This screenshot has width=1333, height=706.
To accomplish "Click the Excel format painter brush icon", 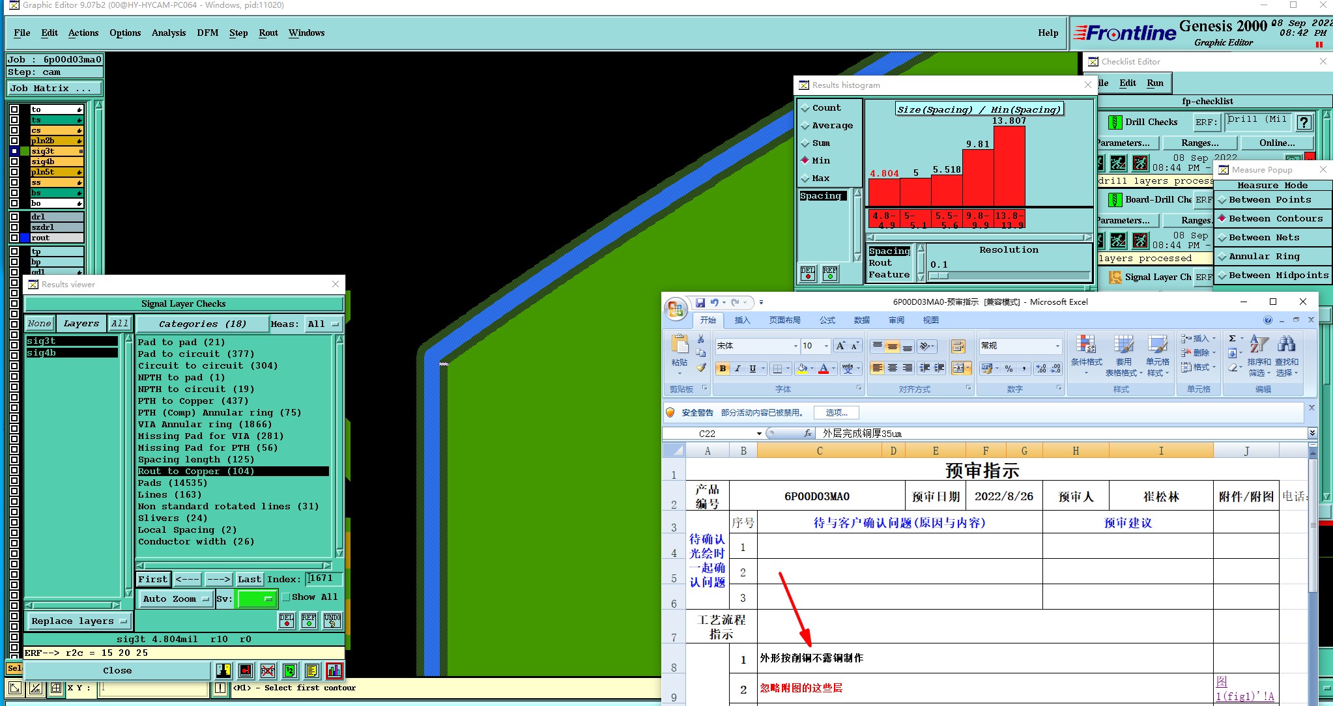I will coord(701,368).
